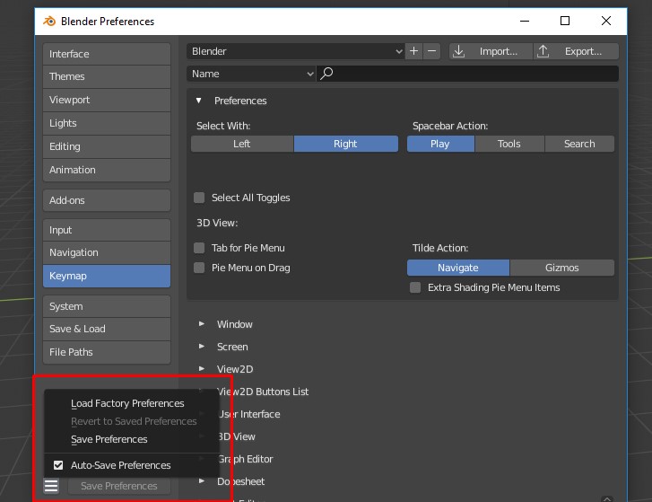Expand the Screen keymap group
This screenshot has width=652, height=502.
202,347
